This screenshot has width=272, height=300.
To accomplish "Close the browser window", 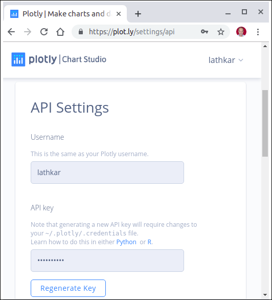I will pos(261,12).
